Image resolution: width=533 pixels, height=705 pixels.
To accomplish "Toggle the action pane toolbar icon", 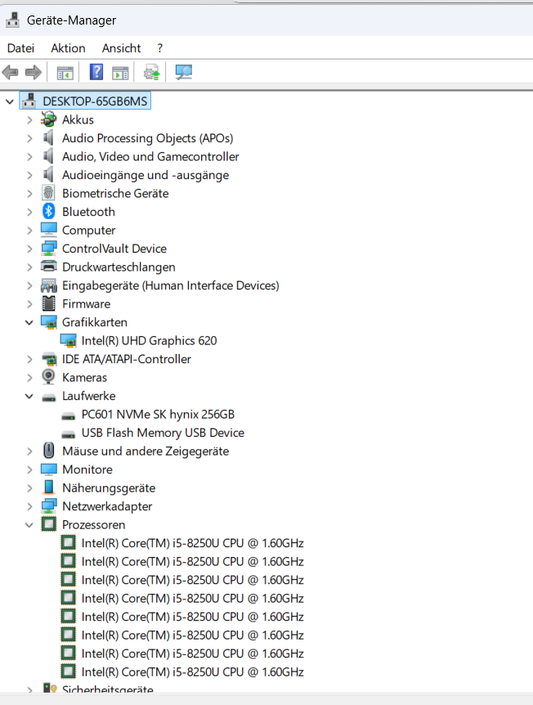I will (x=120, y=73).
